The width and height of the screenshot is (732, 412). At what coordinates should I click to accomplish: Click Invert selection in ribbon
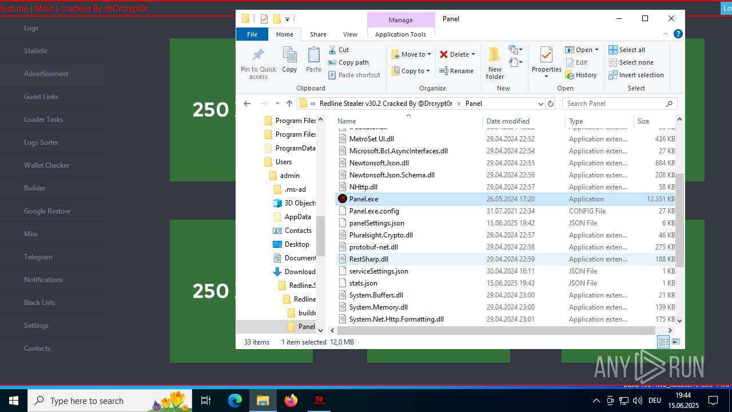pyautogui.click(x=636, y=75)
